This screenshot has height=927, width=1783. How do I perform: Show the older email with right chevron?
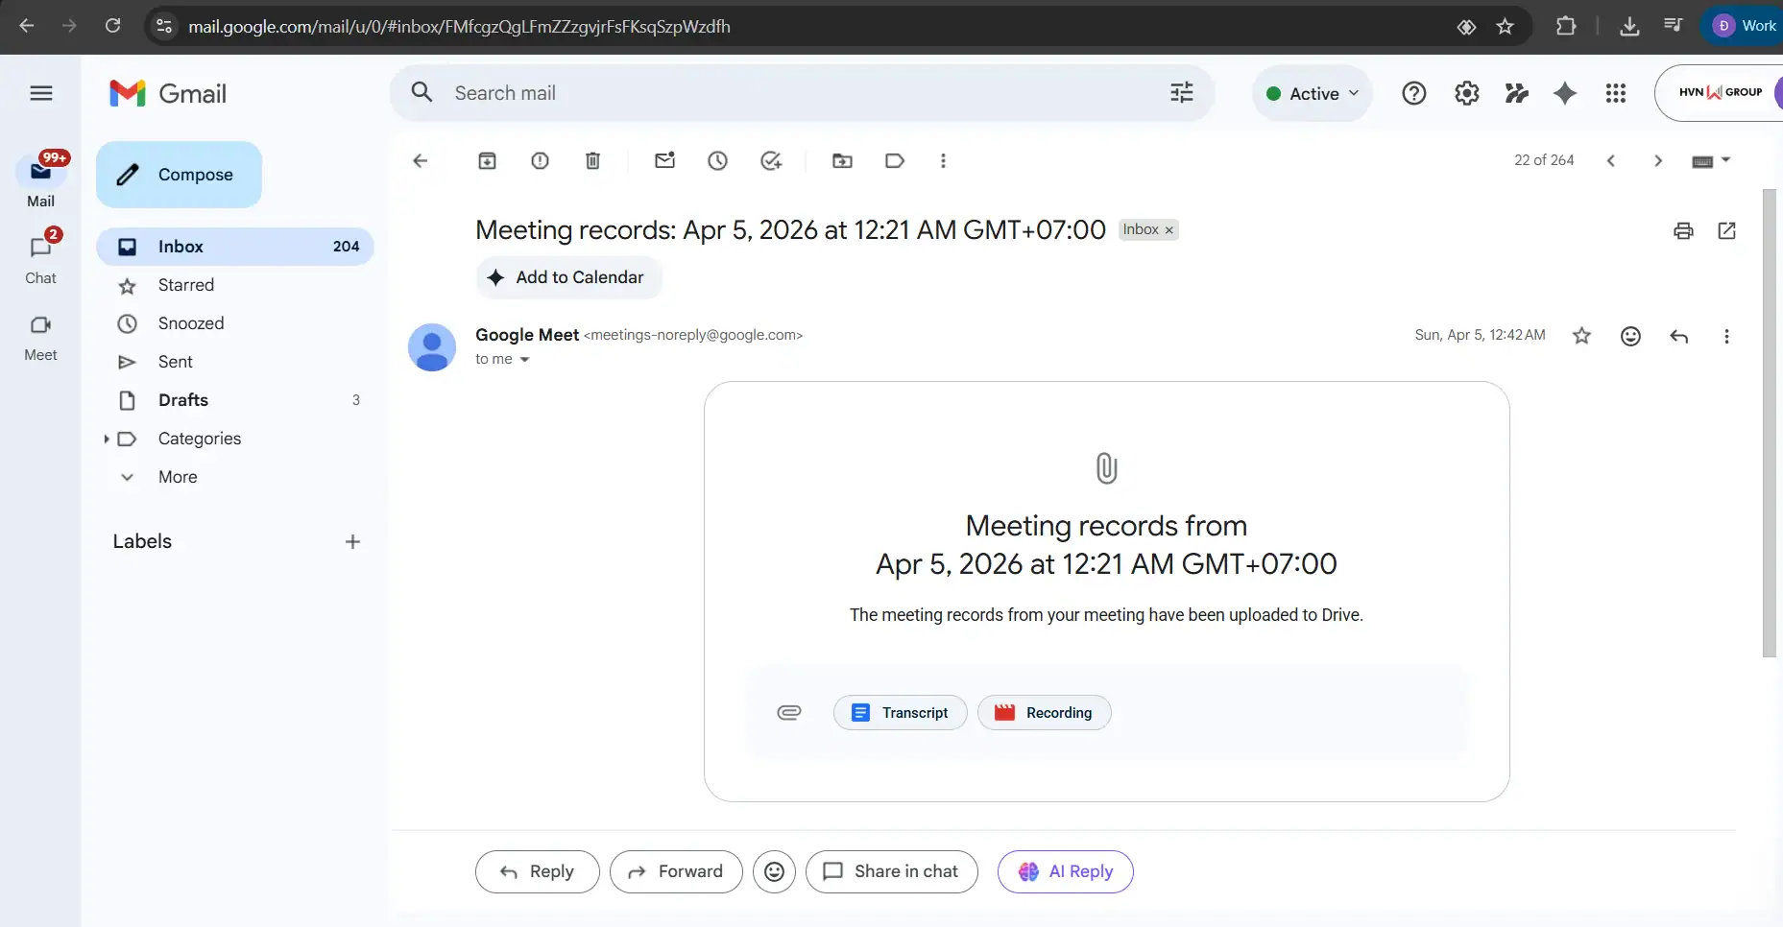(1658, 161)
